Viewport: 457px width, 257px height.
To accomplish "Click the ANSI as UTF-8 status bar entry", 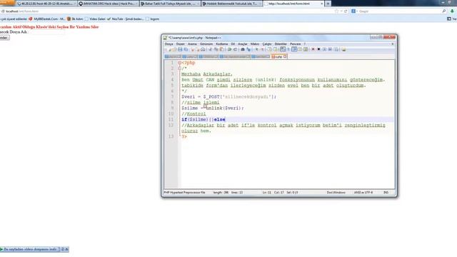I will pos(363,193).
